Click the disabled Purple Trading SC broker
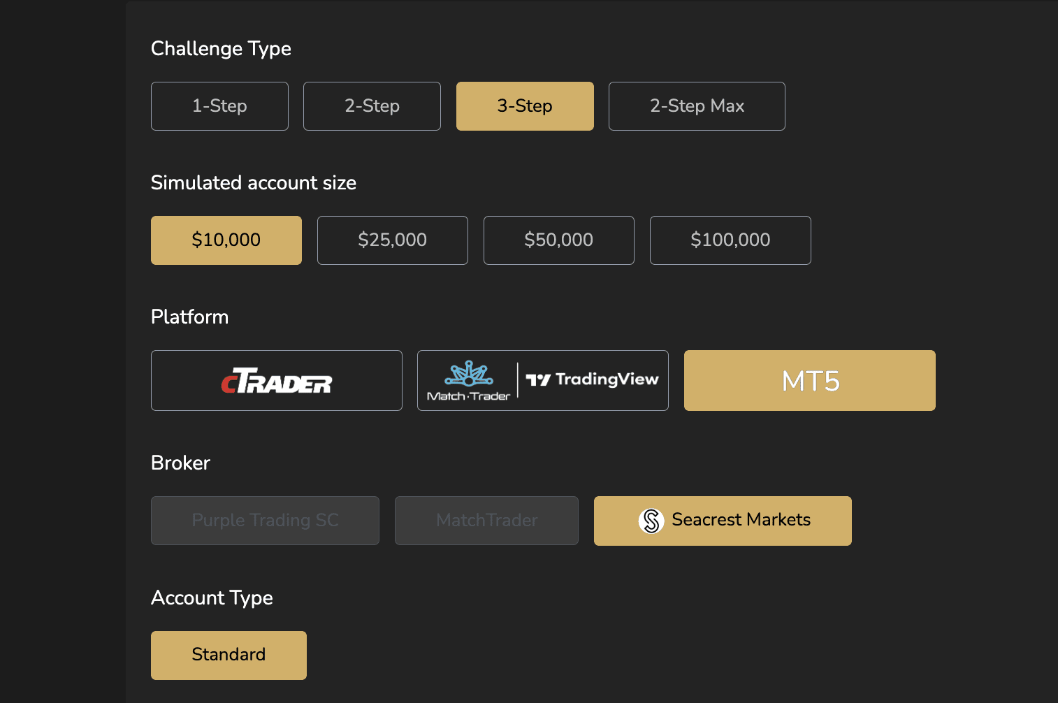1058x703 pixels. 265,521
